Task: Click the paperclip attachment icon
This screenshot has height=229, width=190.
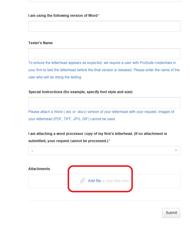Action: pyautogui.click(x=83, y=180)
